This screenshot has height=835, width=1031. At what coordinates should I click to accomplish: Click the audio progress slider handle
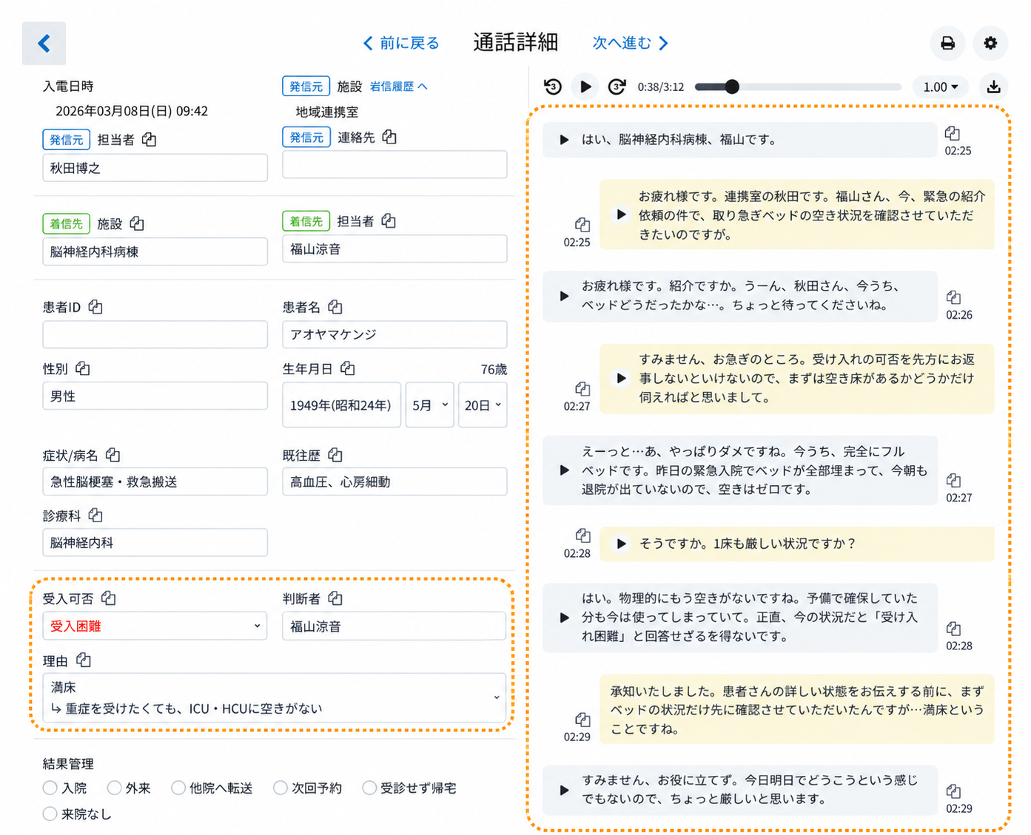[732, 87]
